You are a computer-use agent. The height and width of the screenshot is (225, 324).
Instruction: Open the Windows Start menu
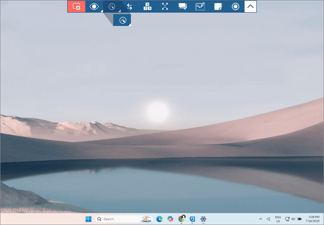point(88,219)
